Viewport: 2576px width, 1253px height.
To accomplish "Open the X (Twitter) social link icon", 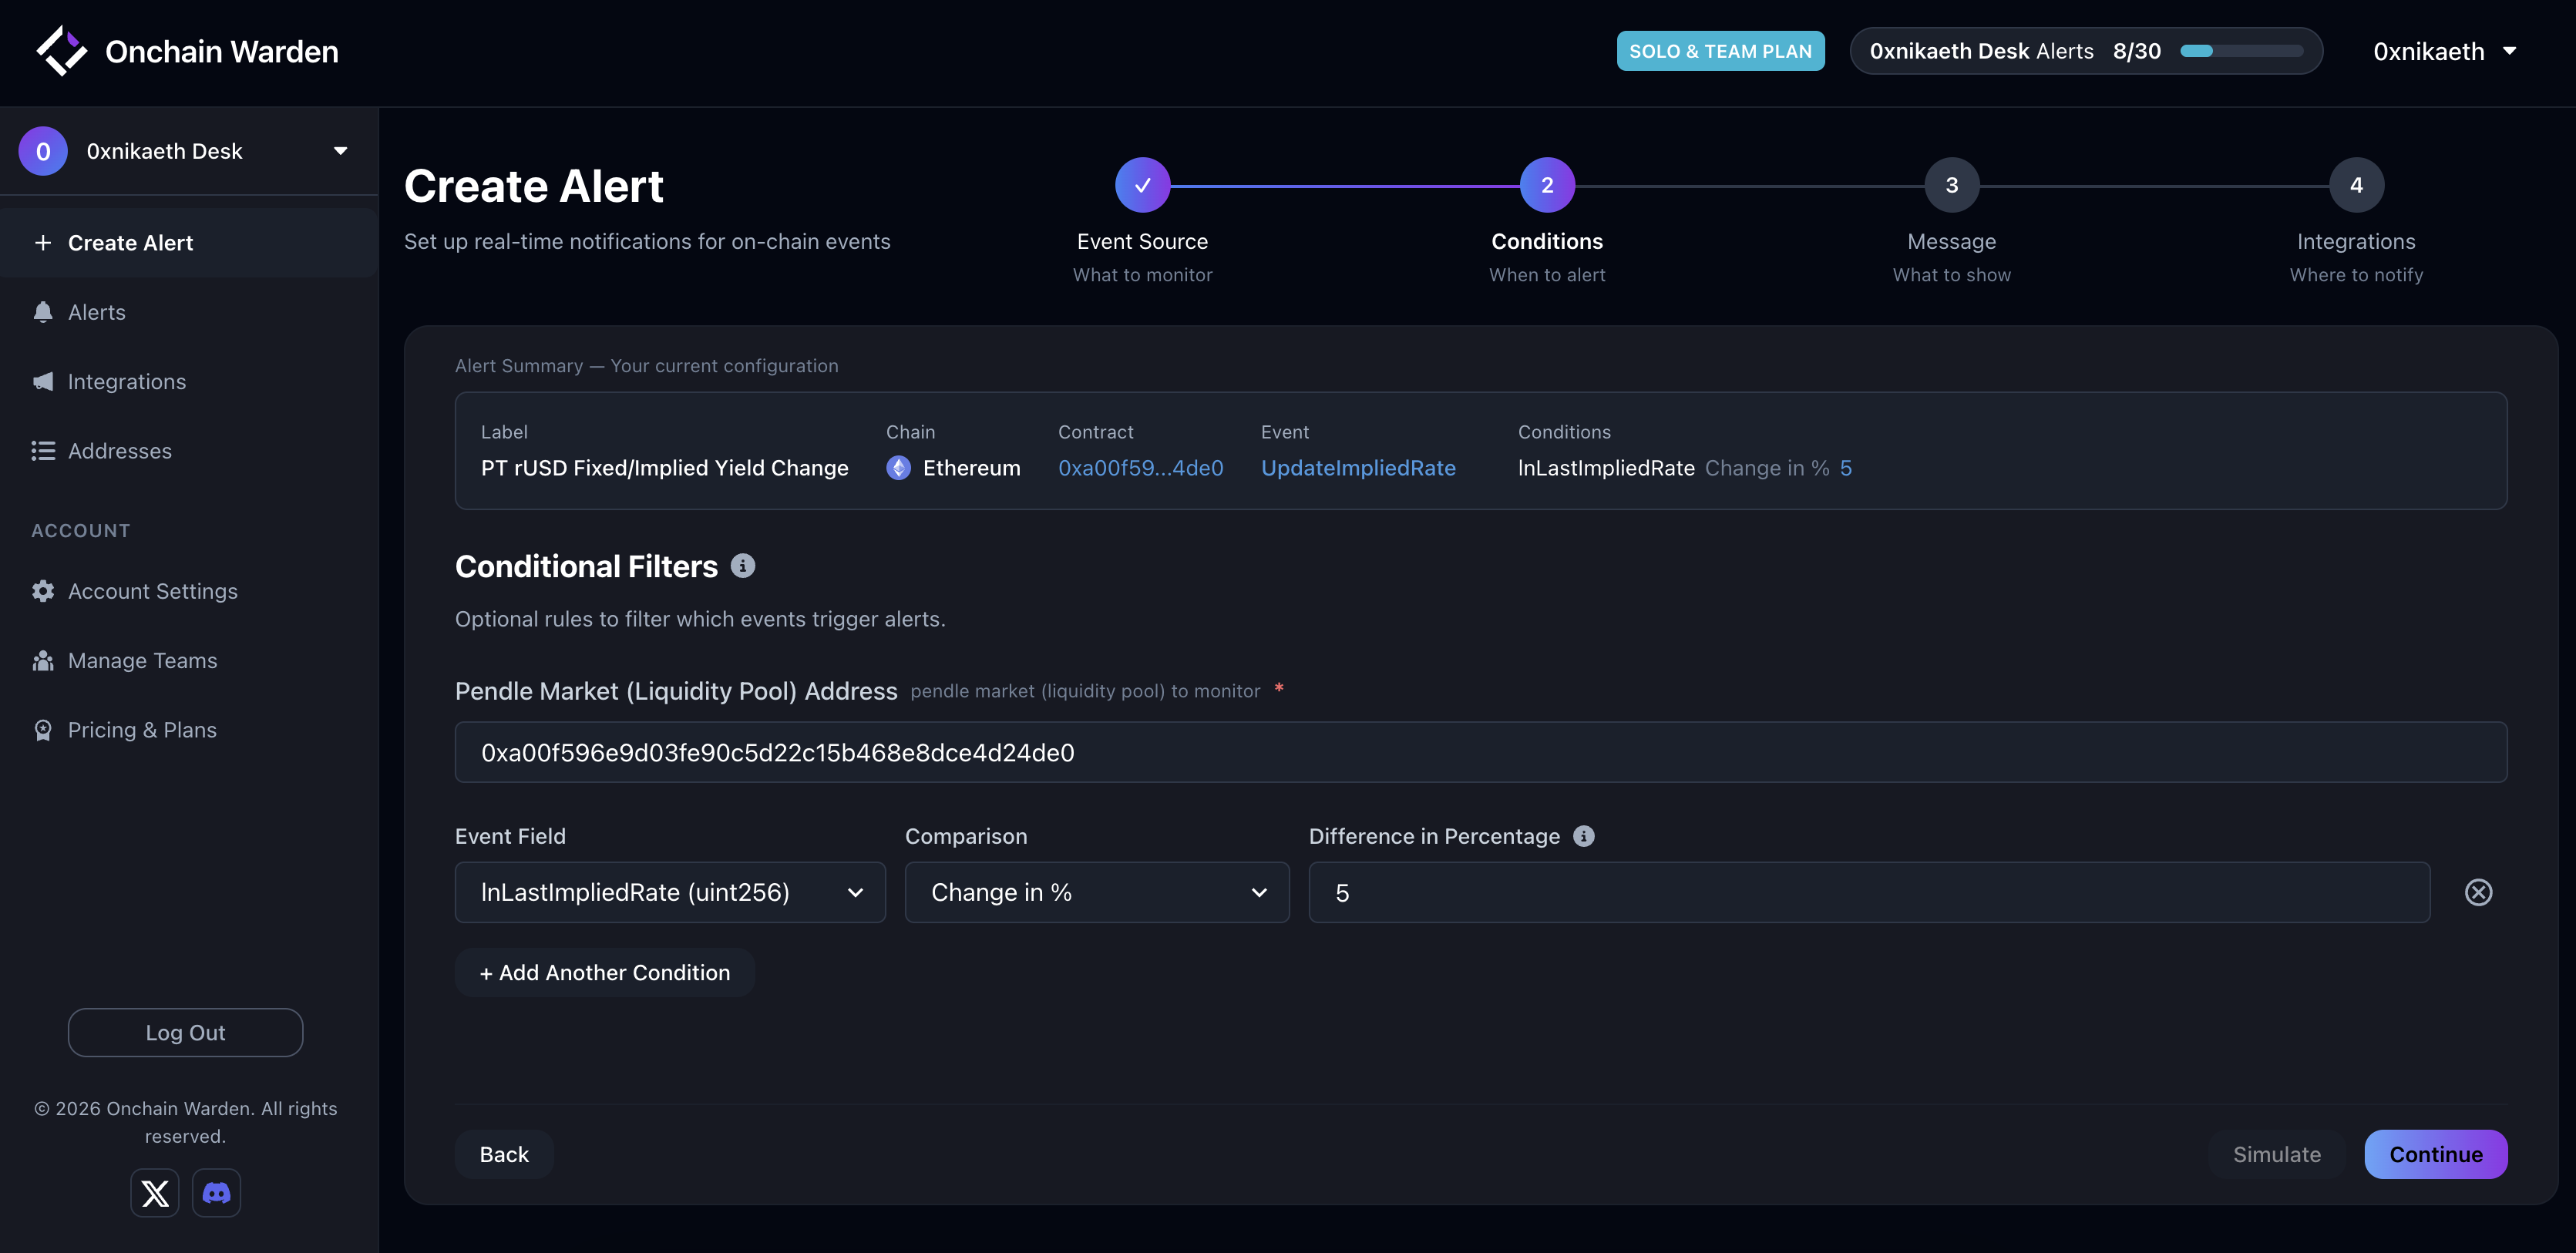I will [155, 1193].
